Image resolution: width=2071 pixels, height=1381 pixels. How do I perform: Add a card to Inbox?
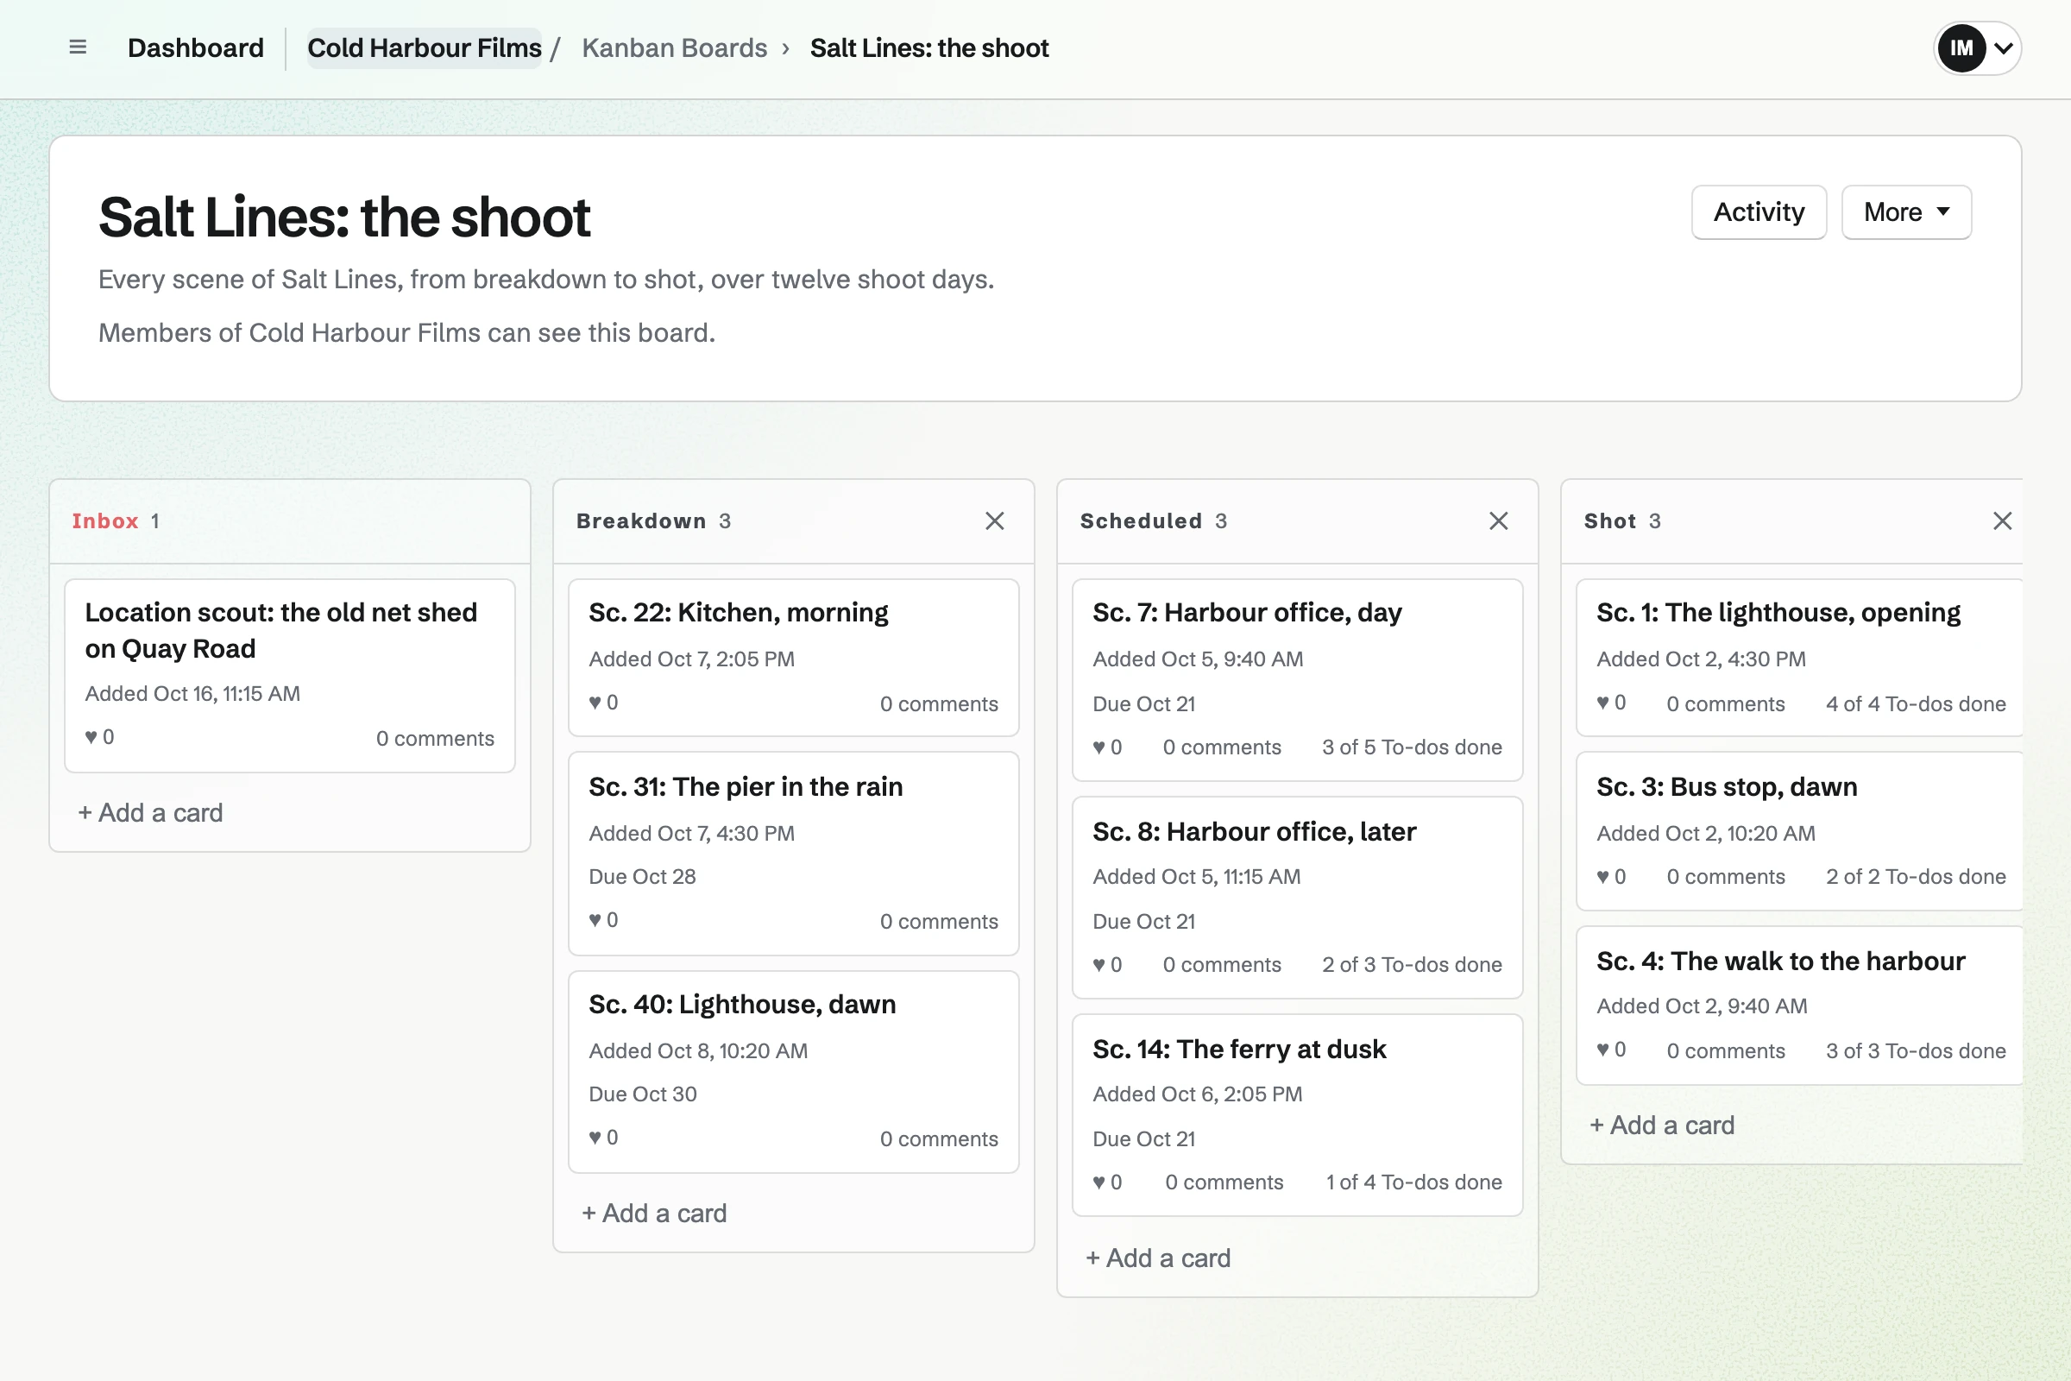point(150,812)
